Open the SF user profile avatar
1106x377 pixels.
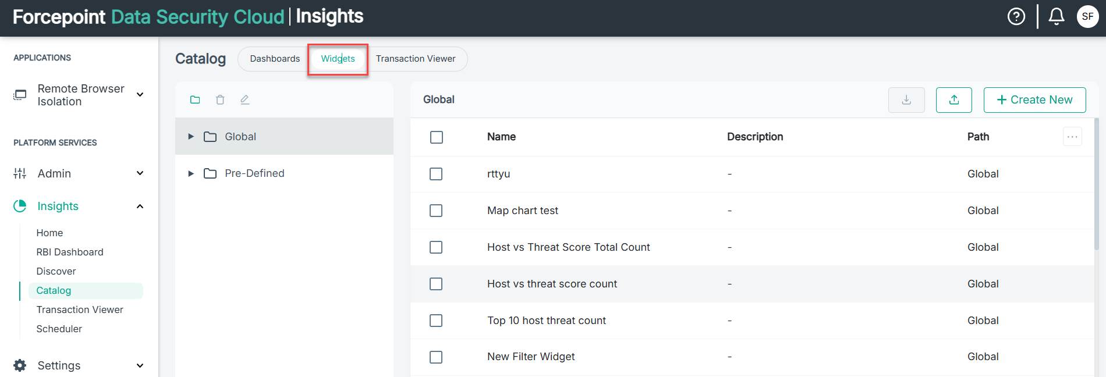tap(1087, 16)
